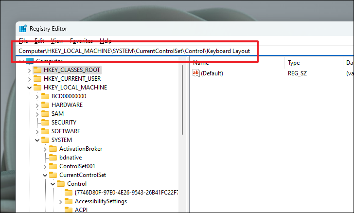
Task: Click the CurrentControlSet folder icon
Action: 53,175
